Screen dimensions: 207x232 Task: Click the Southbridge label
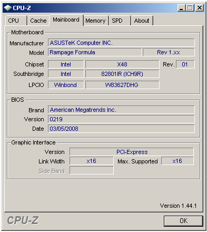(28, 74)
